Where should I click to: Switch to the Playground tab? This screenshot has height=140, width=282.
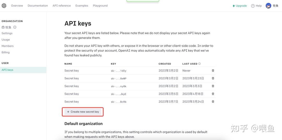click(100, 6)
